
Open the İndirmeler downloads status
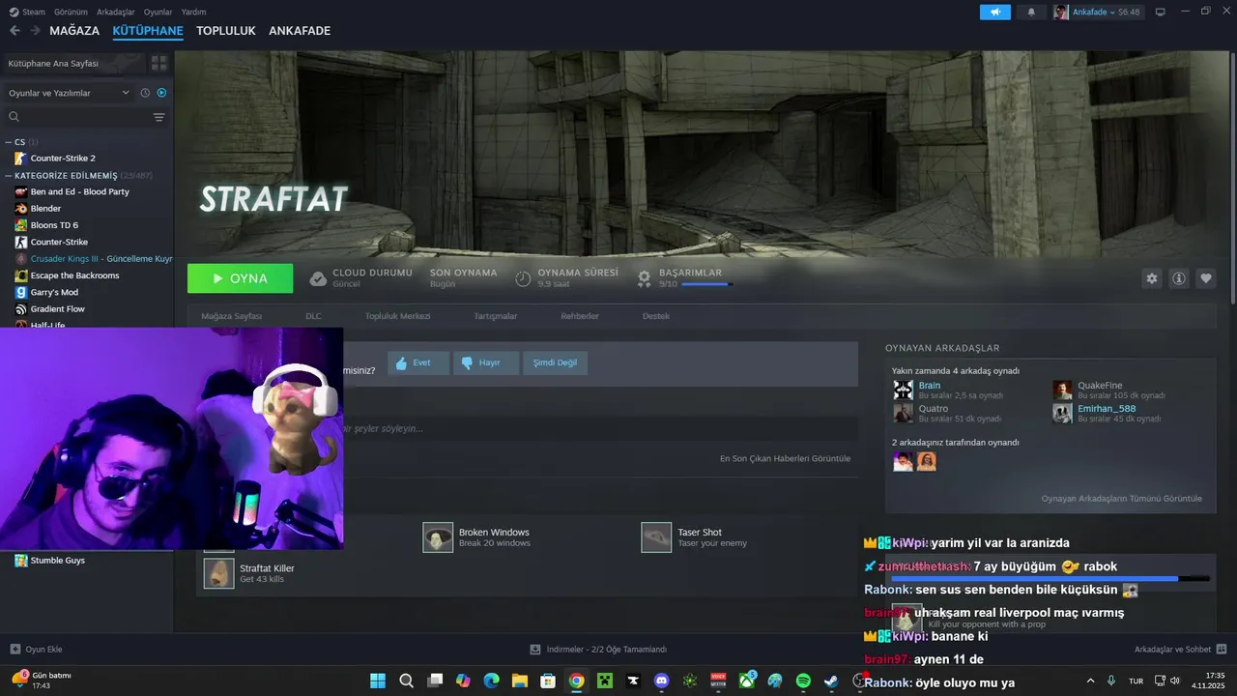point(598,650)
